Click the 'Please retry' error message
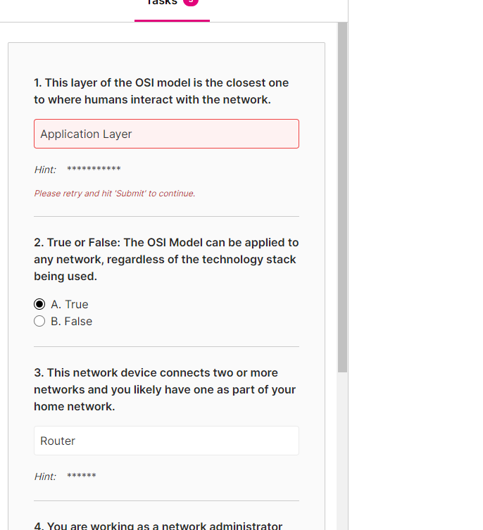483x530 pixels. (115, 194)
